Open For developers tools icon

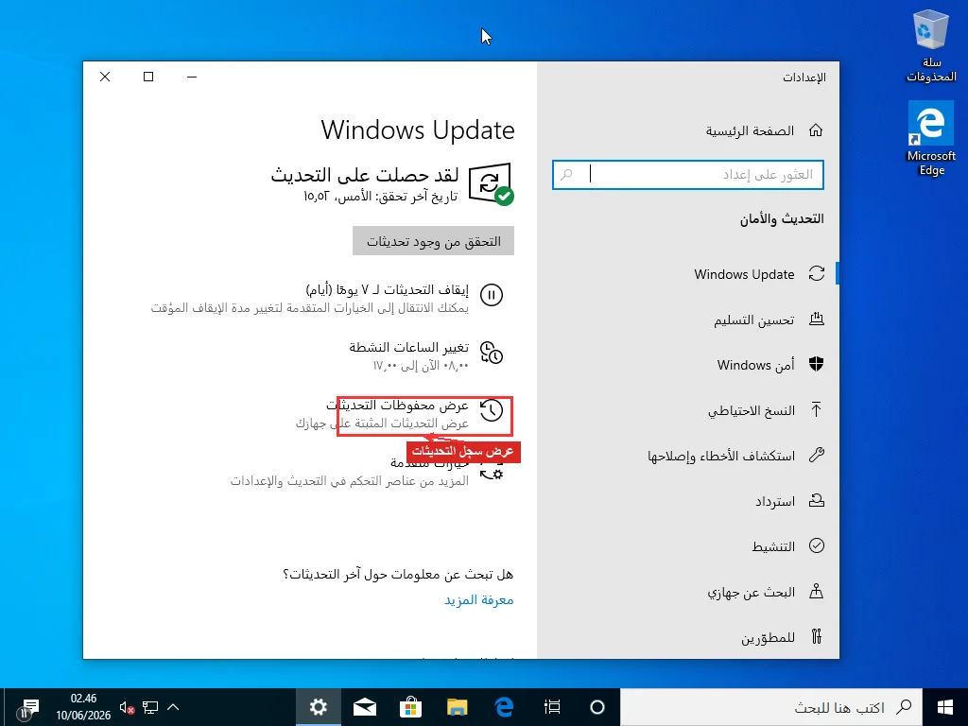tap(816, 636)
